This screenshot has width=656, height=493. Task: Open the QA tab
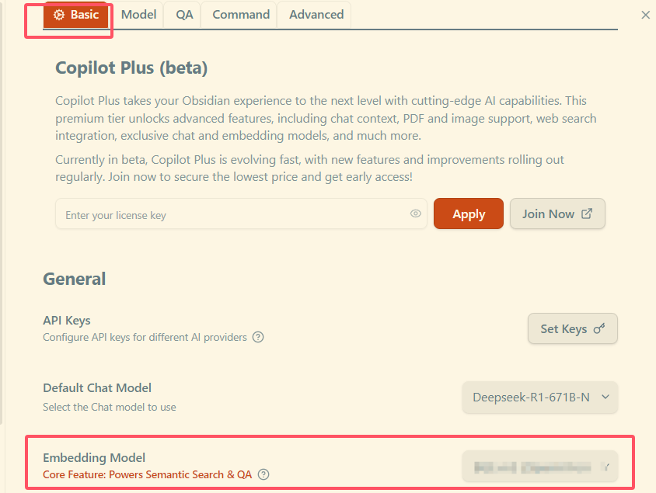pos(184,15)
